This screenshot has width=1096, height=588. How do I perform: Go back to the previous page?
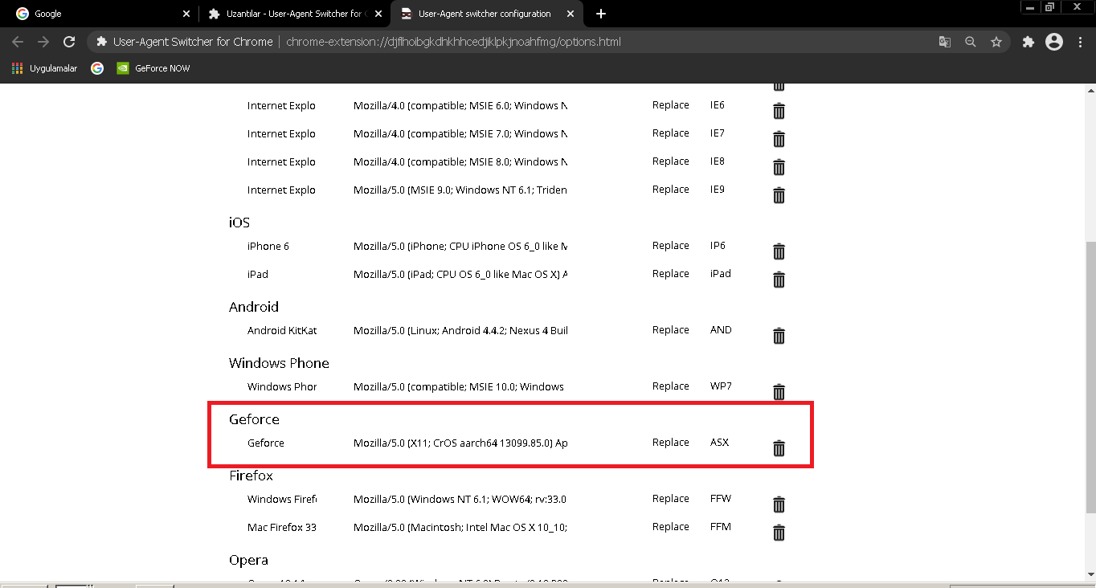(x=18, y=42)
